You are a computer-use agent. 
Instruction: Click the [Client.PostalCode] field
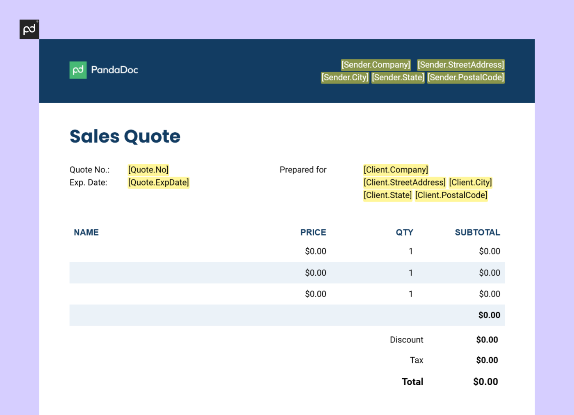tap(451, 195)
